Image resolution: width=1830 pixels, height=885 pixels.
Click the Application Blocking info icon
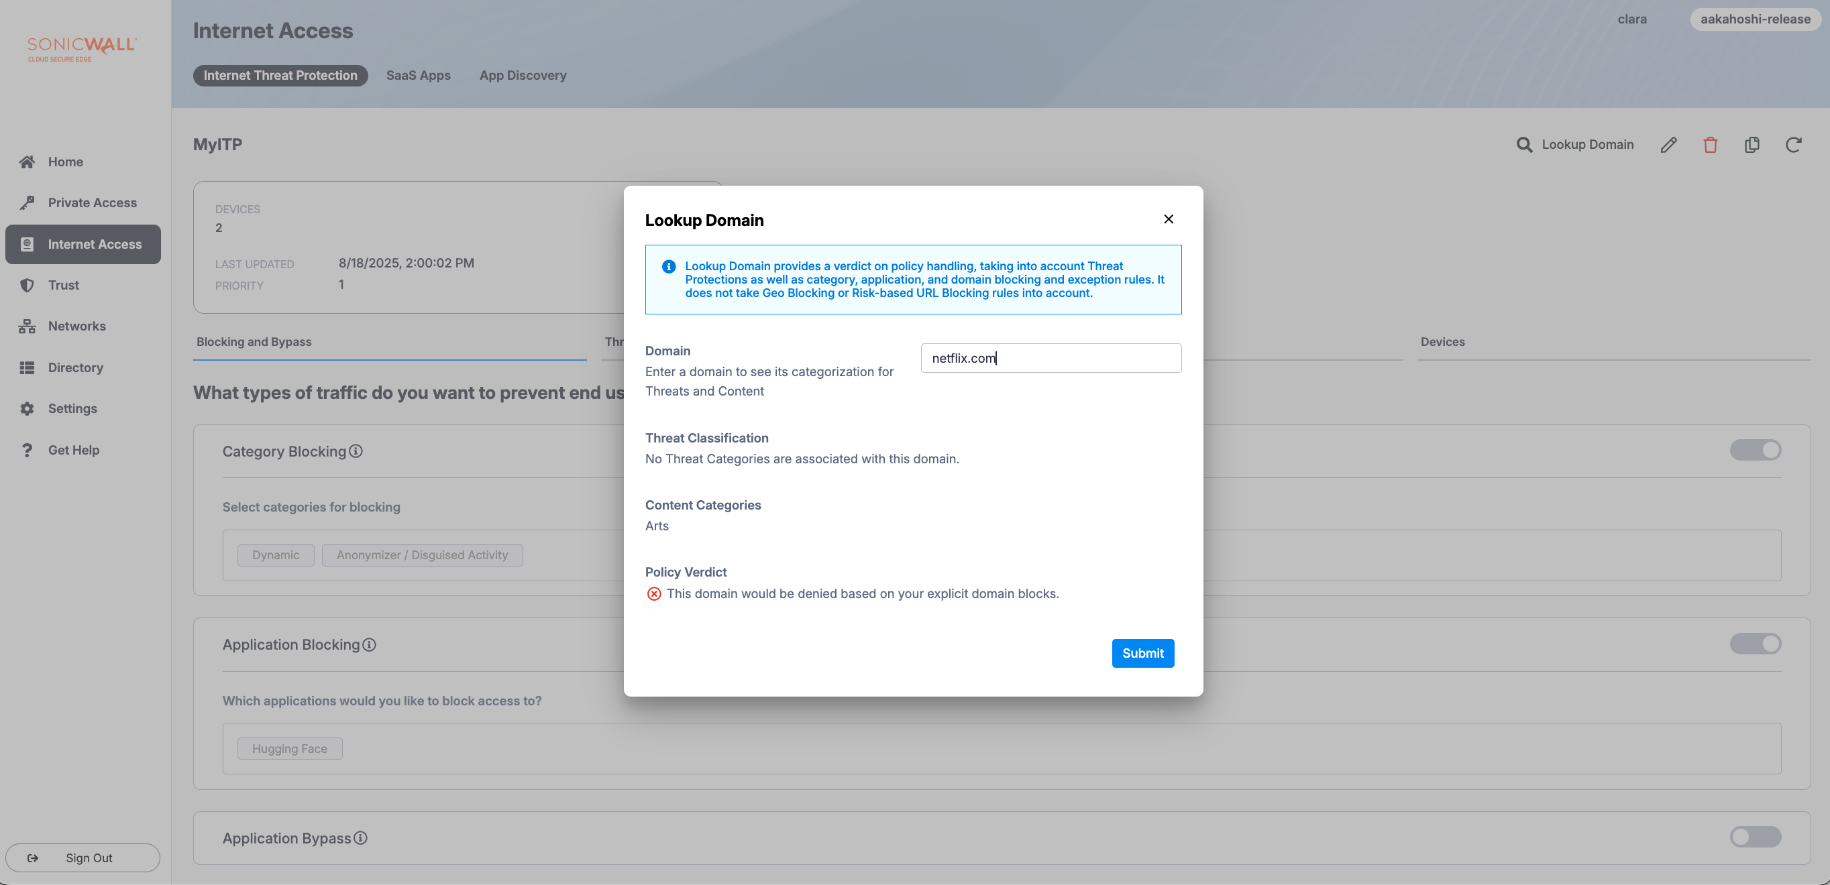[370, 644]
